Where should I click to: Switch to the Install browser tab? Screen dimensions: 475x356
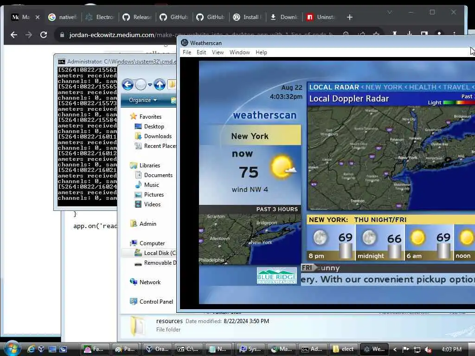coord(248,17)
